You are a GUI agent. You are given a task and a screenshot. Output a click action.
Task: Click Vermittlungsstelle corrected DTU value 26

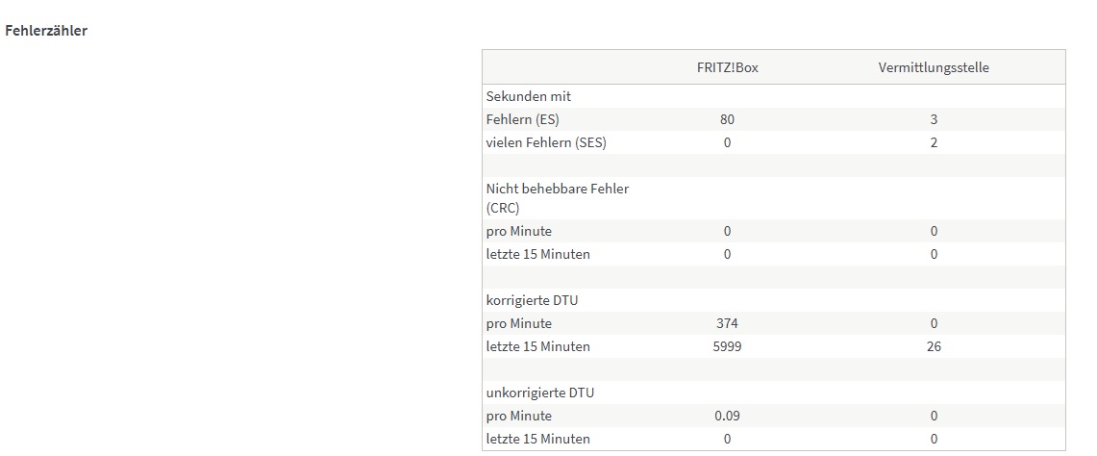pyautogui.click(x=934, y=346)
